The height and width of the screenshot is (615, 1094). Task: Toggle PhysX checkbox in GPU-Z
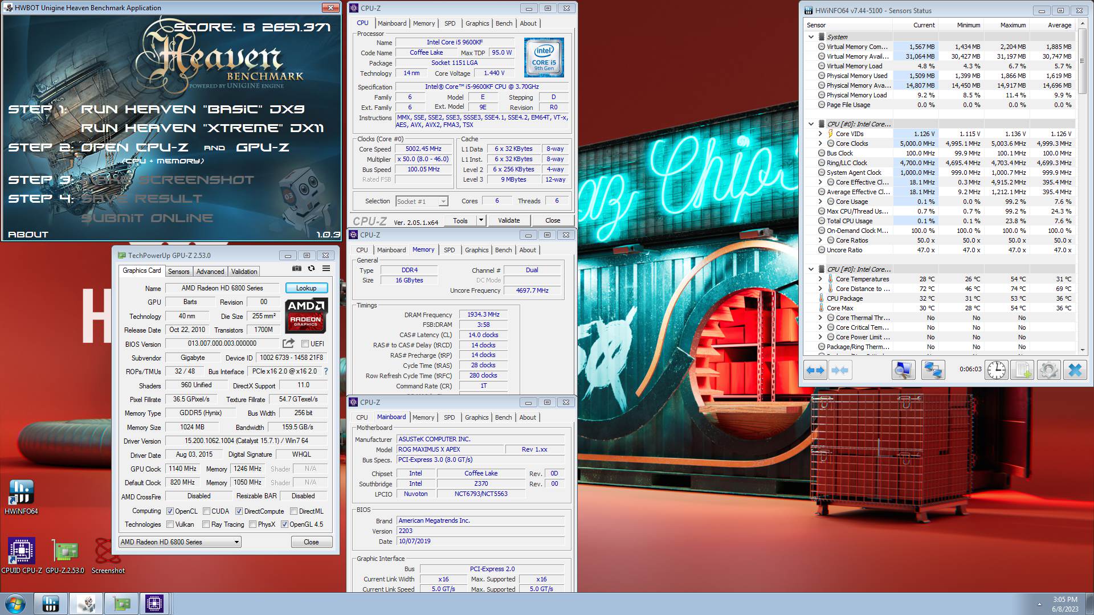252,524
